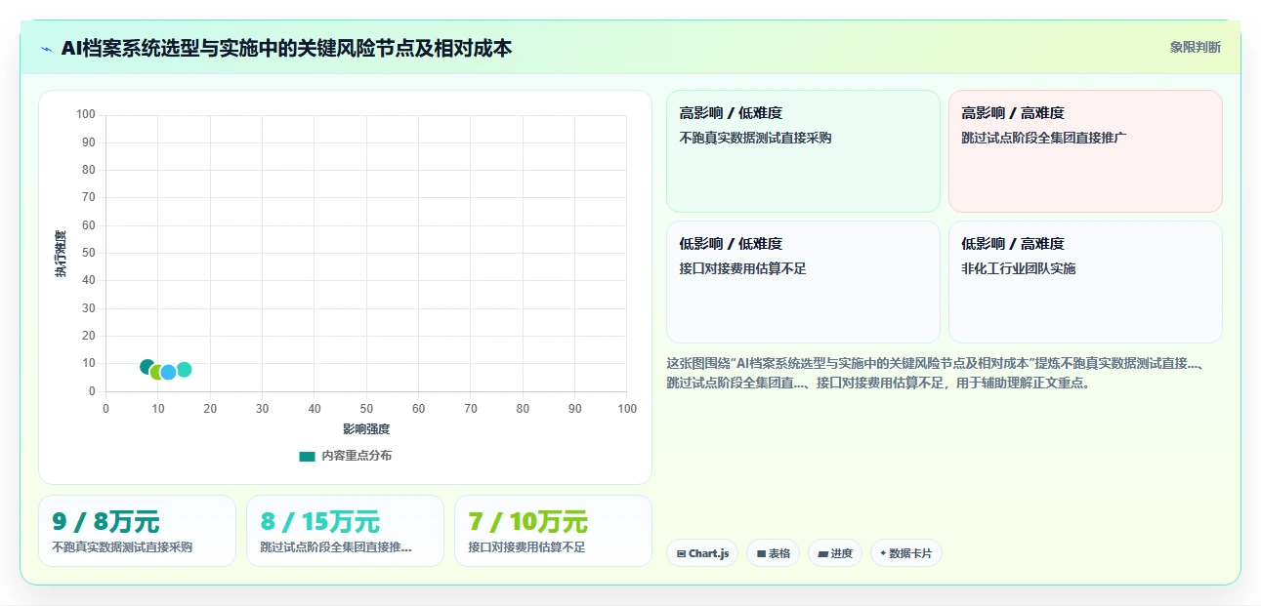Screen dimensions: 1261x606
Task: Click the 7 / 10万元 stat value
Action: [x=528, y=522]
